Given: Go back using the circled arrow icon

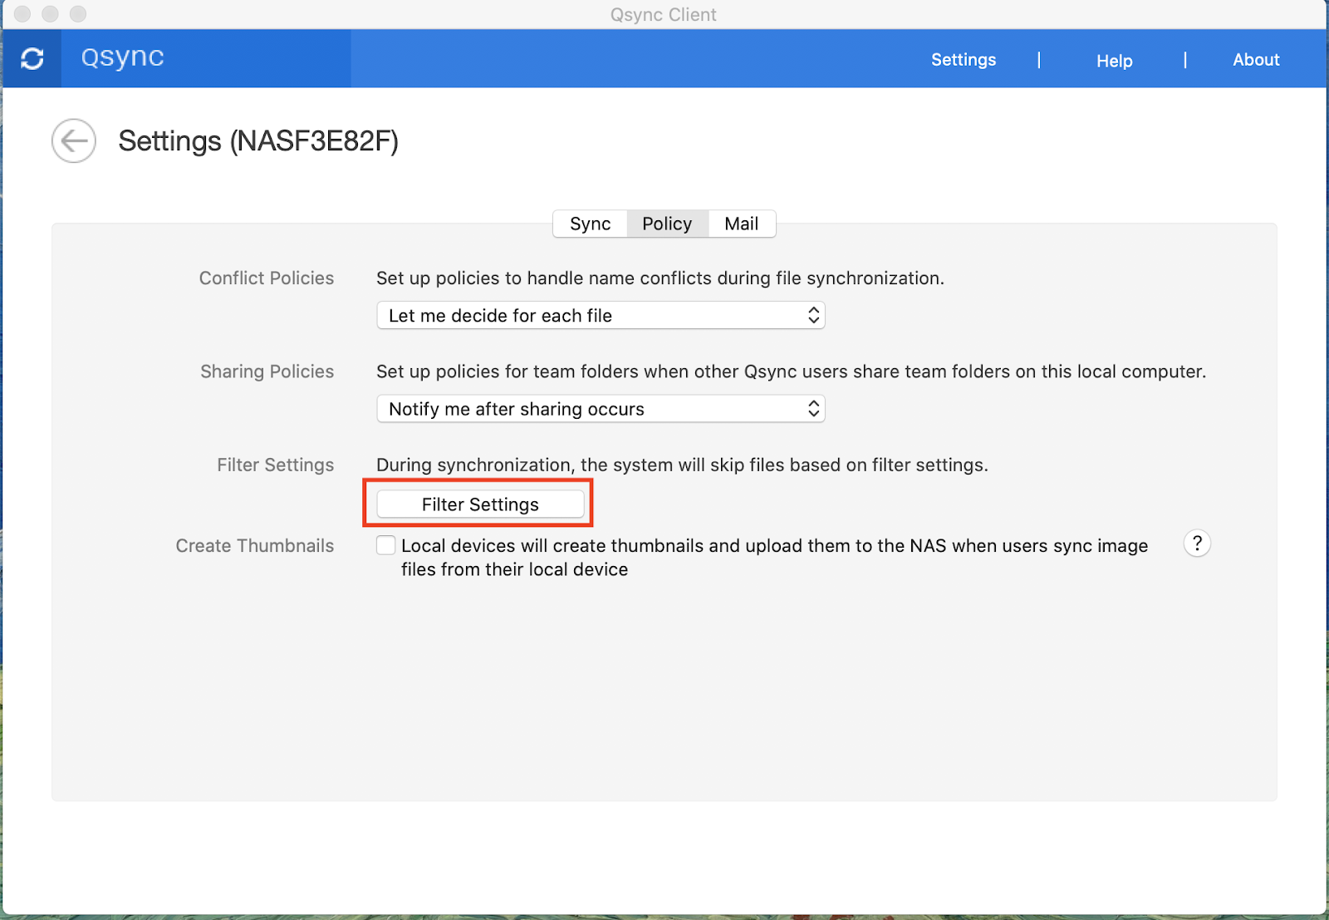Looking at the screenshot, I should tap(74, 141).
